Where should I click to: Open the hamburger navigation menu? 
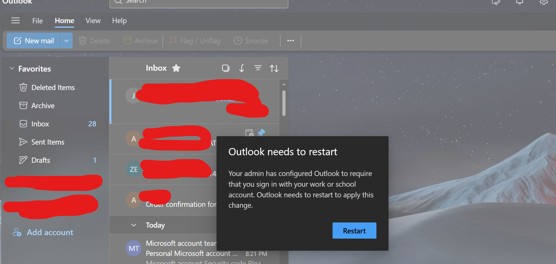(x=16, y=20)
